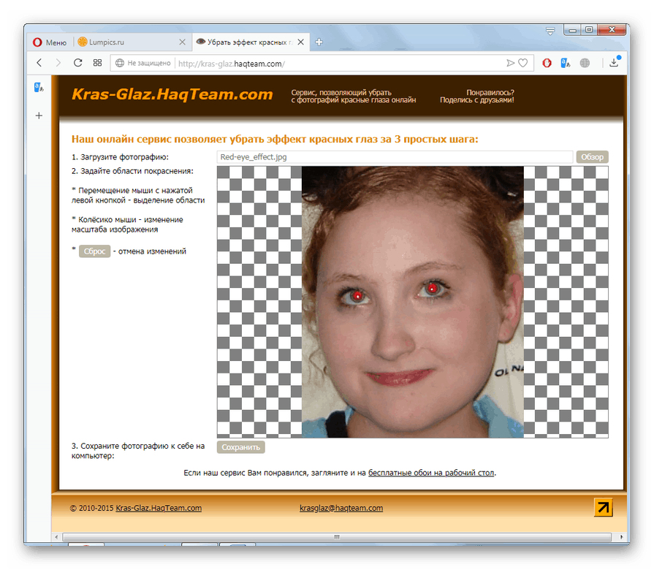Open footer Kras-Glaz.HaqTeam.com link
The image size is (654, 570).
159,508
